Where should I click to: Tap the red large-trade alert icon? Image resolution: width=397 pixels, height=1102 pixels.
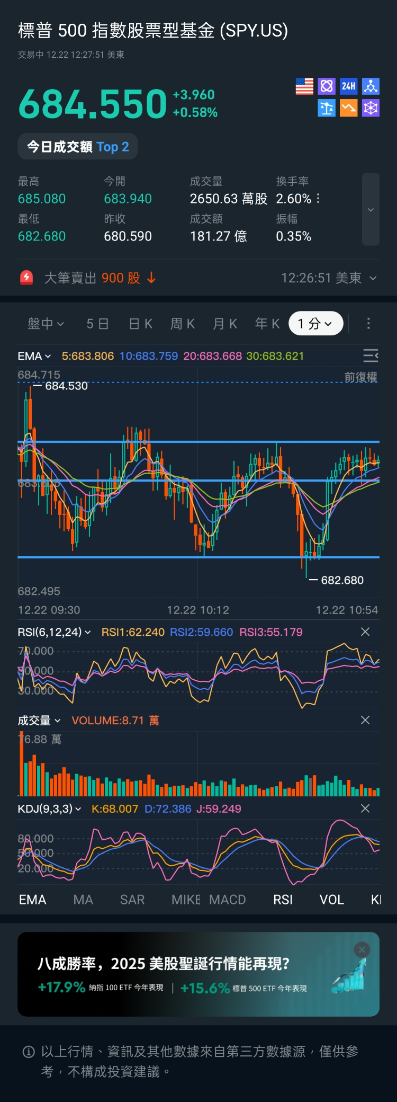click(x=26, y=278)
